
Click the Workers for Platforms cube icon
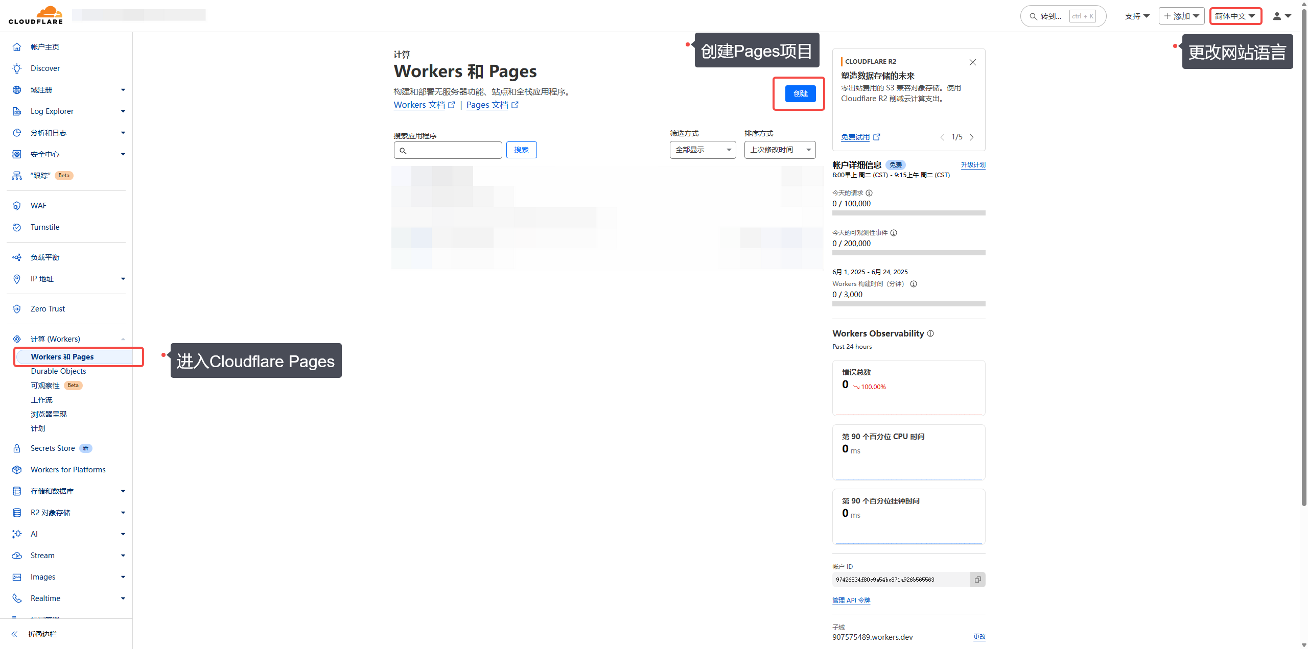17,469
